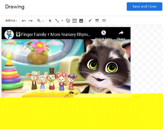Select the Line tool
This screenshot has height=129, width=163.
click(57, 21)
